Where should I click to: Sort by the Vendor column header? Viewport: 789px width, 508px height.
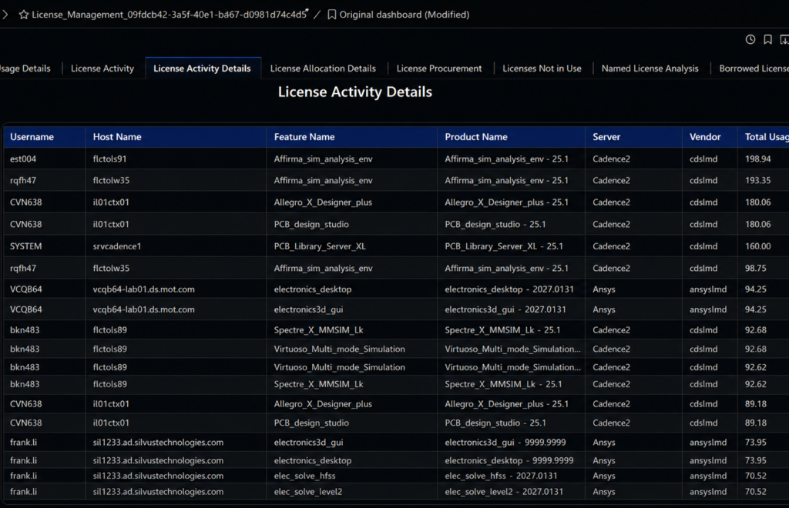coord(705,137)
